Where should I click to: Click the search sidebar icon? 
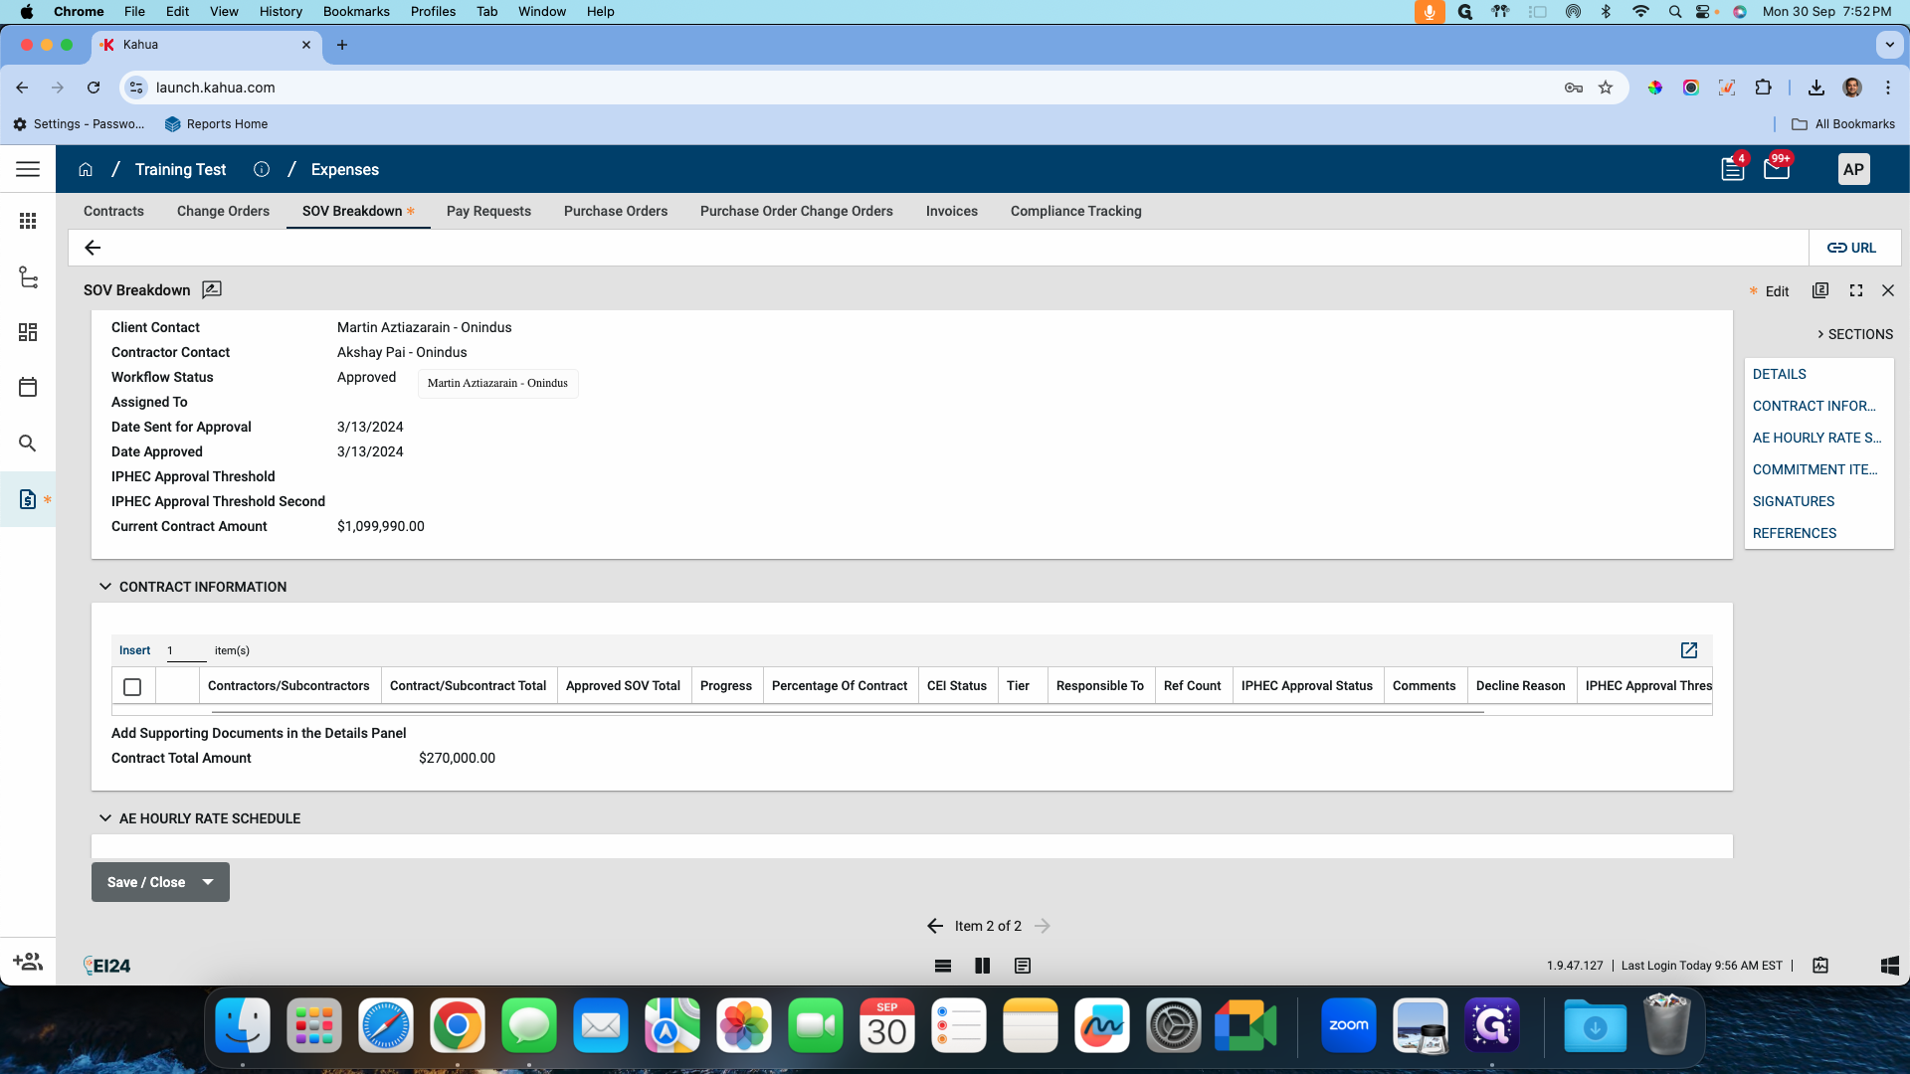pos(28,443)
